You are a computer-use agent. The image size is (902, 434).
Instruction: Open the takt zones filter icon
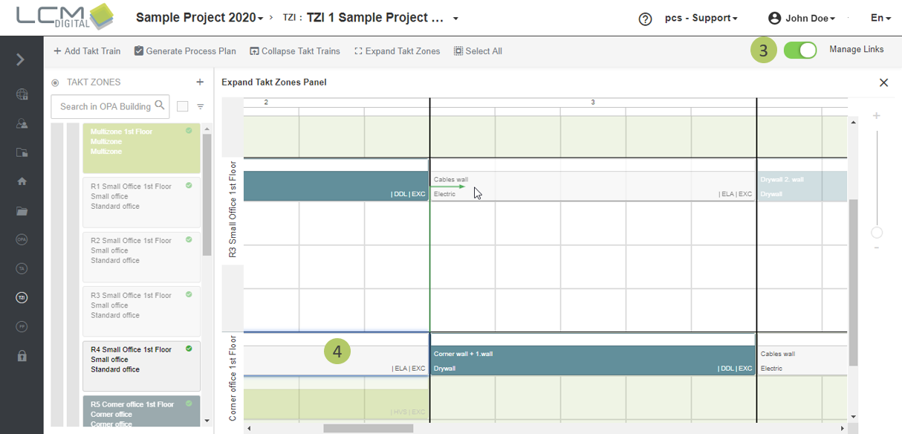point(201,107)
